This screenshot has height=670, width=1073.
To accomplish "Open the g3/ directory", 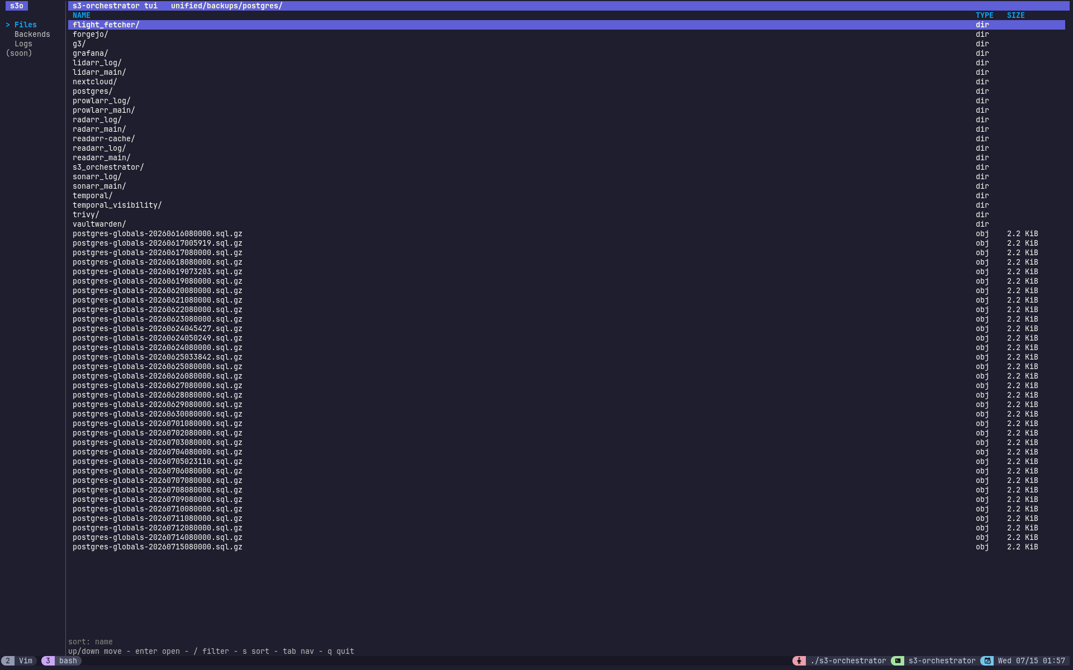I will coord(566,44).
